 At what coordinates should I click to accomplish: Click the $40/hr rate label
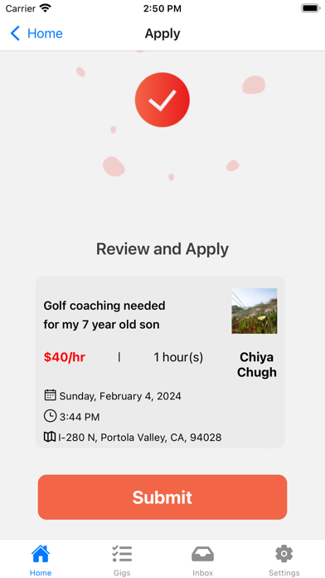[65, 357]
